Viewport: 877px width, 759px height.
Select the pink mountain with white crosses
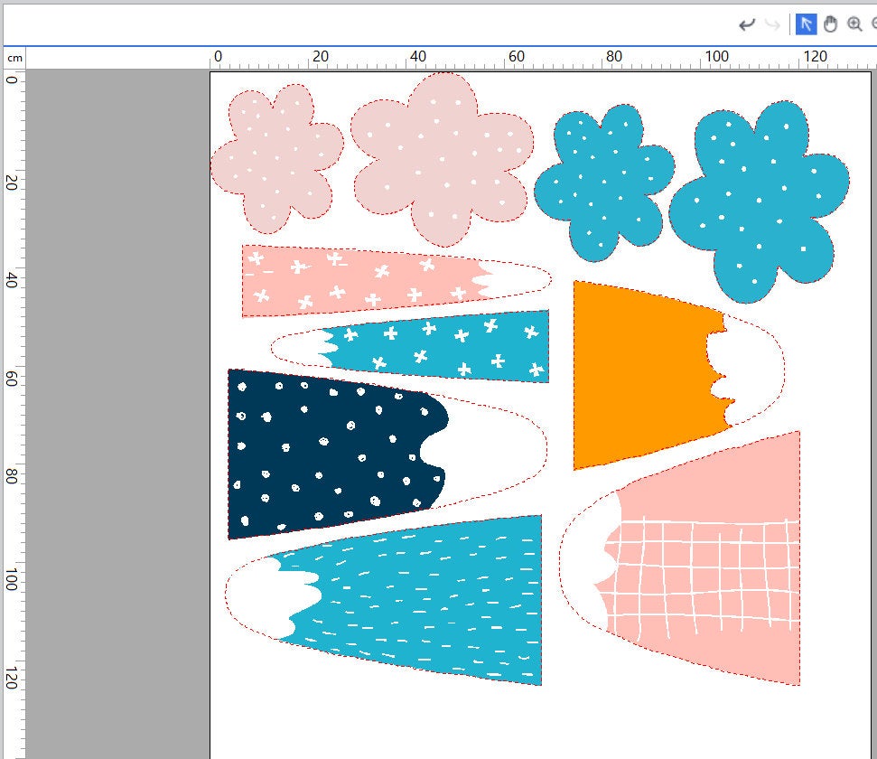pos(361,278)
